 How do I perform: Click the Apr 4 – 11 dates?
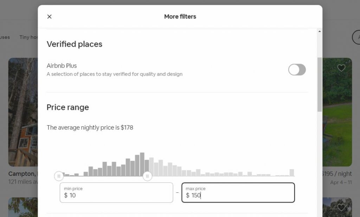tap(341, 183)
